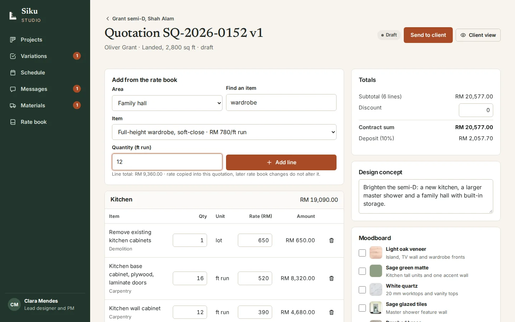This screenshot has width=515, height=322.
Task: Go to the Schedule page
Action: click(45, 73)
